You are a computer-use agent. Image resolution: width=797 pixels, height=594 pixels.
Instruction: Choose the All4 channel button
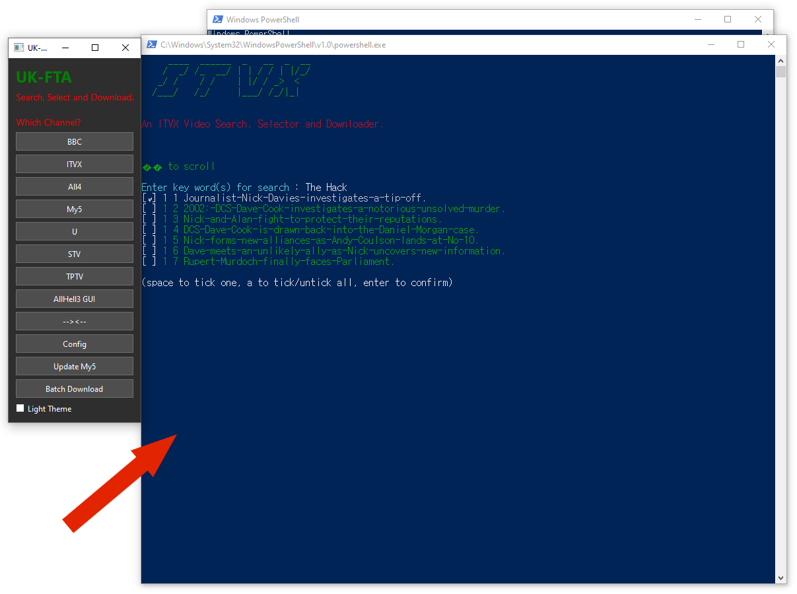pyautogui.click(x=75, y=187)
